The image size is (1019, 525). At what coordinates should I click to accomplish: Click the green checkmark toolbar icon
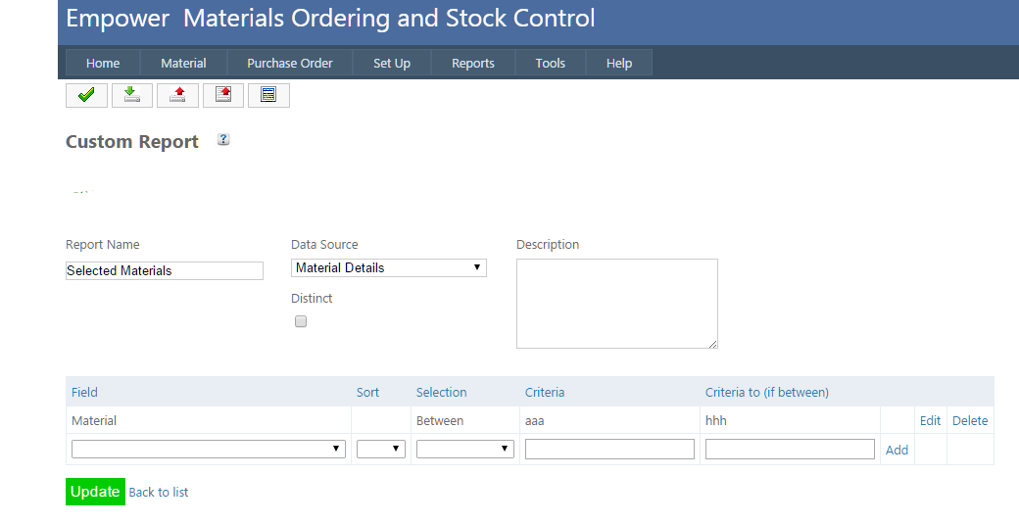tap(86, 95)
